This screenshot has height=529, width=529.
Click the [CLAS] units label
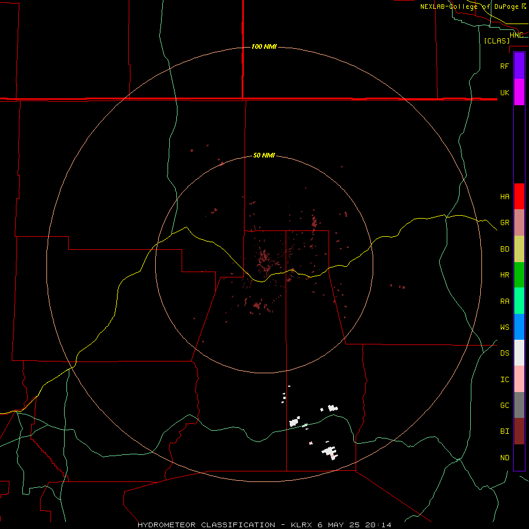point(497,41)
